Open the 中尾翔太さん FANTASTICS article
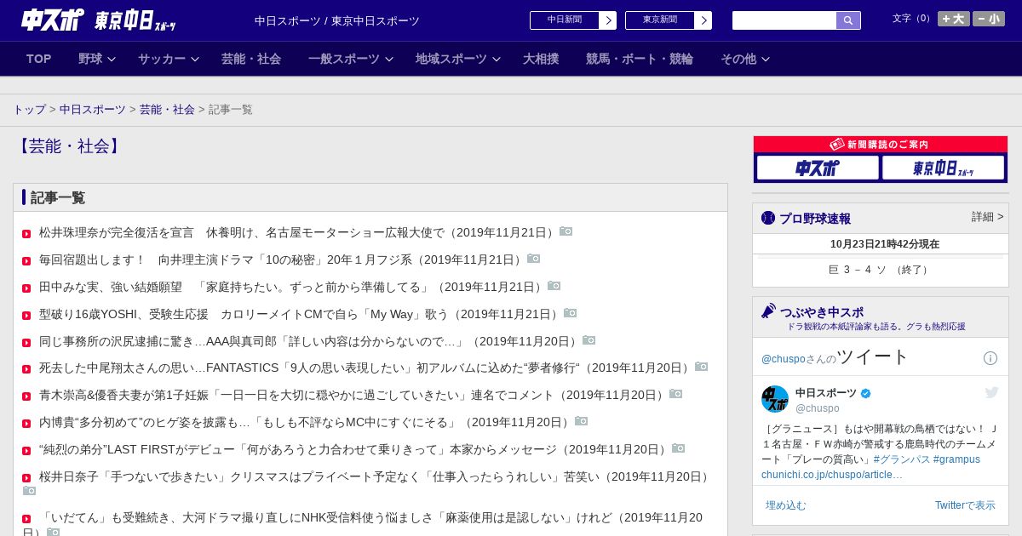The height and width of the screenshot is (536, 1022). [365, 368]
